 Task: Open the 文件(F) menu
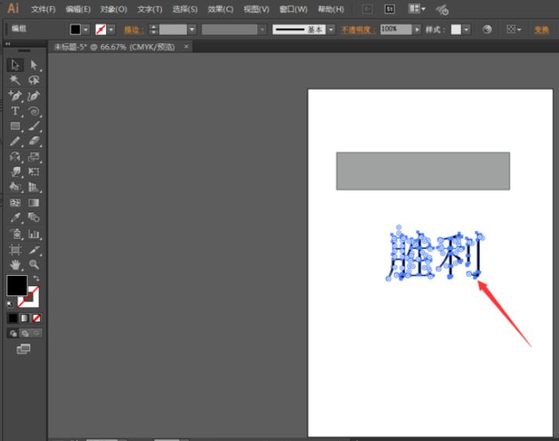[43, 9]
